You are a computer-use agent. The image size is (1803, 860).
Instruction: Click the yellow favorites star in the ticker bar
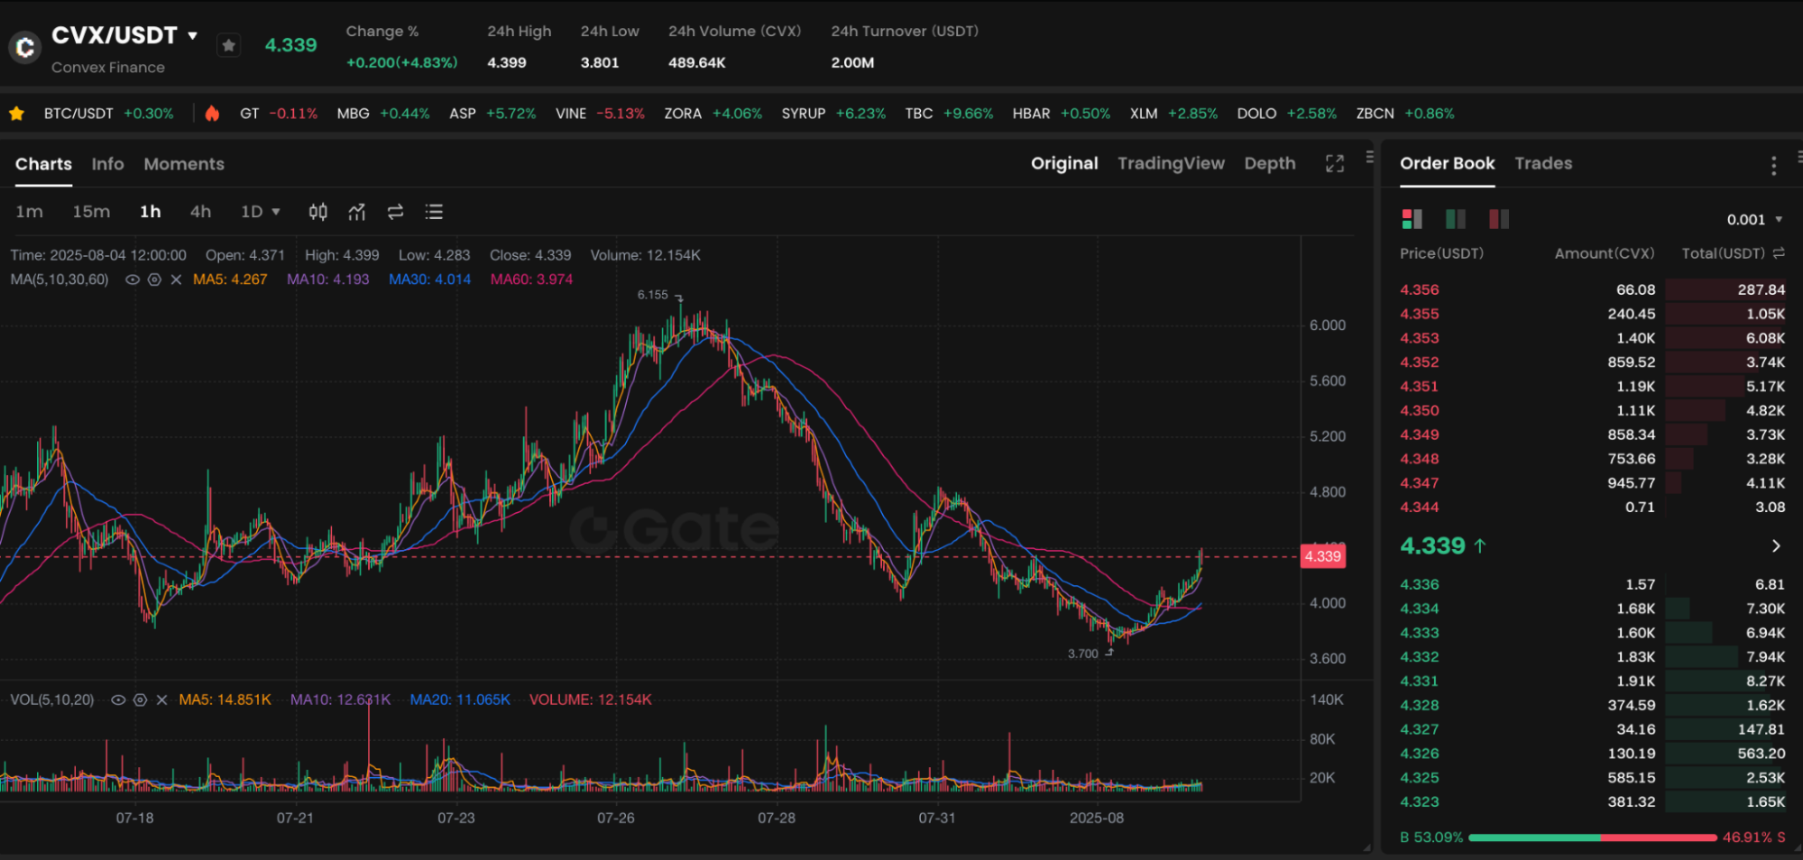pyautogui.click(x=16, y=114)
